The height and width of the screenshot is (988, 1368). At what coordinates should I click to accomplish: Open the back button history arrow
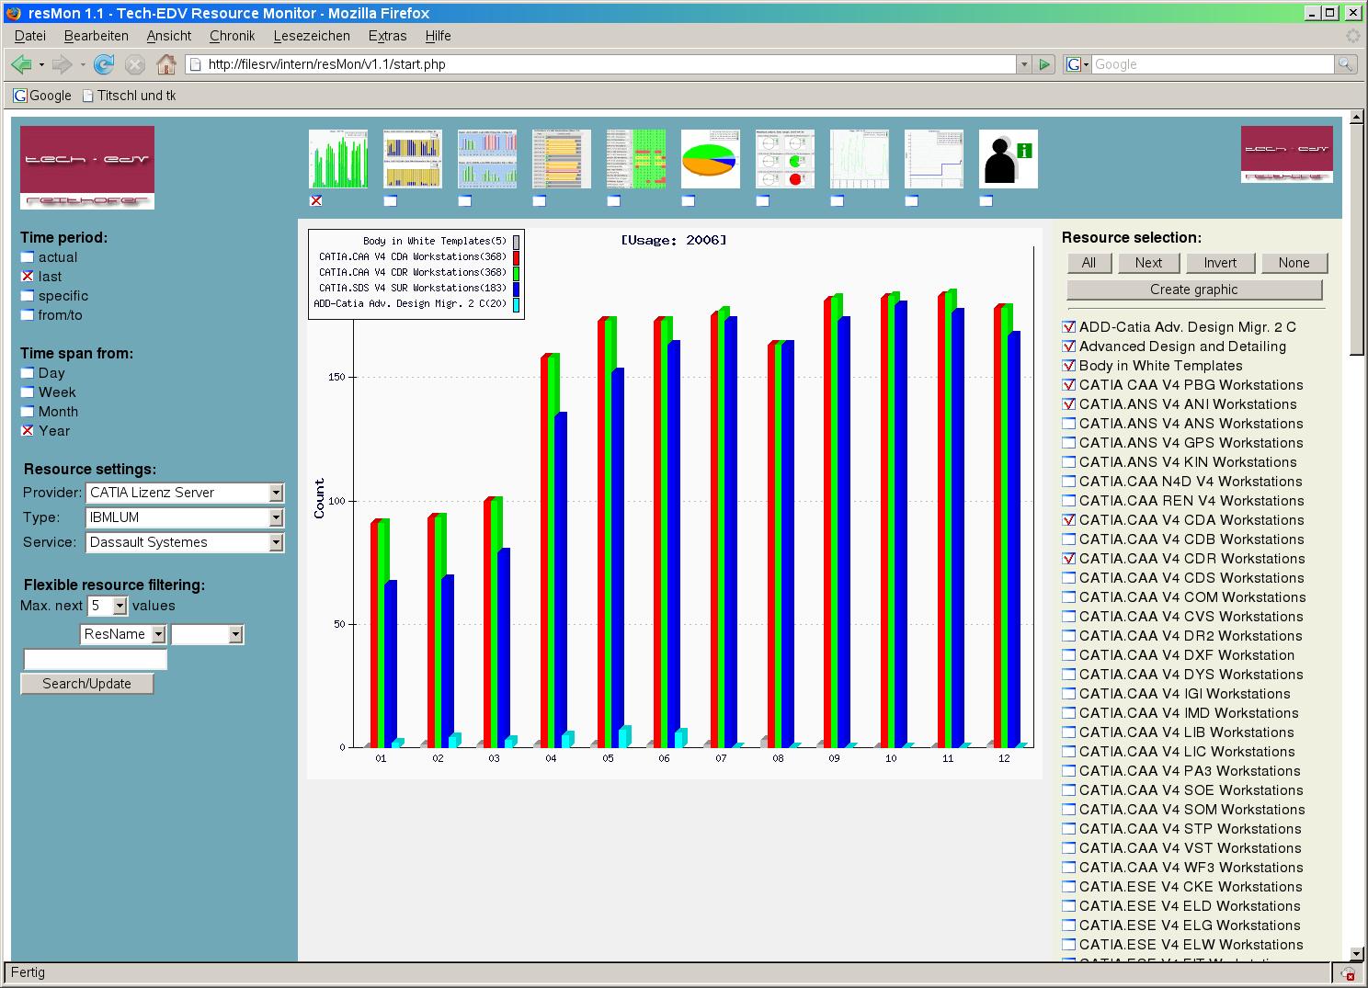[x=41, y=64]
